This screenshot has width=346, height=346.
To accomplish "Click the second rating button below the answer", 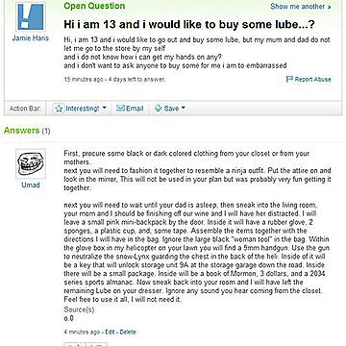I will pos(97,344).
